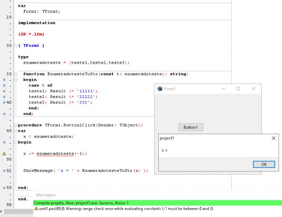Click the 'x =' message text in dialog
The image size is (282, 217).
[x=164, y=150]
